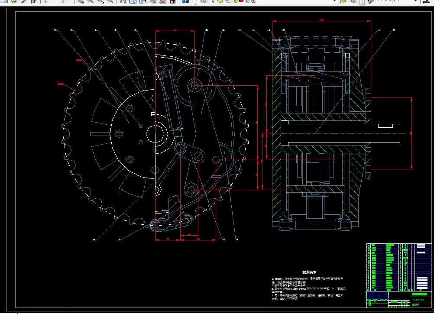Click the white shaft in section view
Screen dimensions: 434x314
click(x=340, y=133)
